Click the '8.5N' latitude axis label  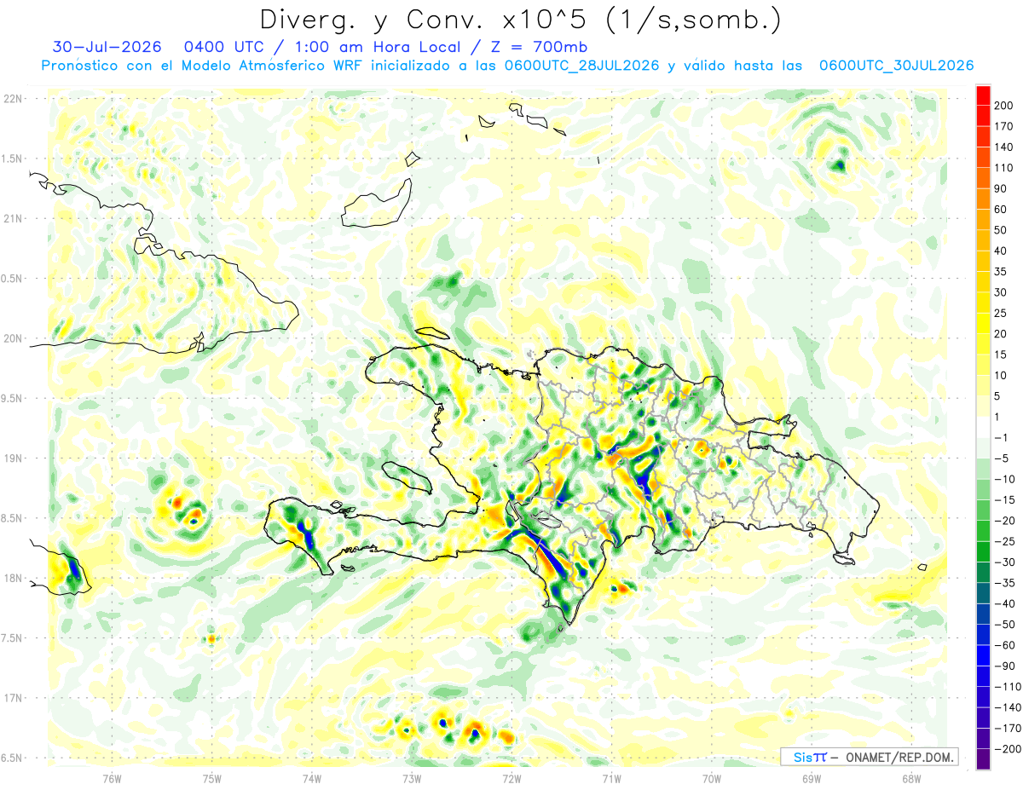point(13,519)
